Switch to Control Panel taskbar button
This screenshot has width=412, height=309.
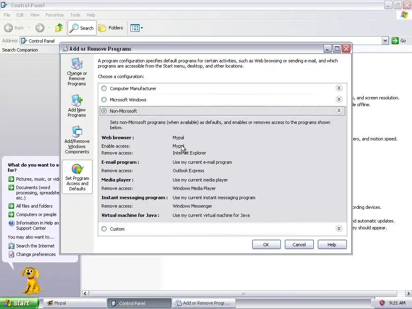[139, 303]
